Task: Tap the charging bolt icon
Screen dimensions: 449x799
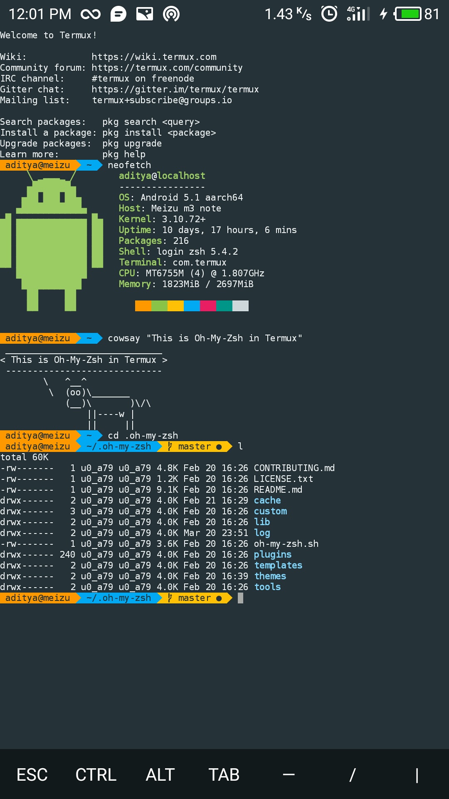Action: tap(383, 14)
